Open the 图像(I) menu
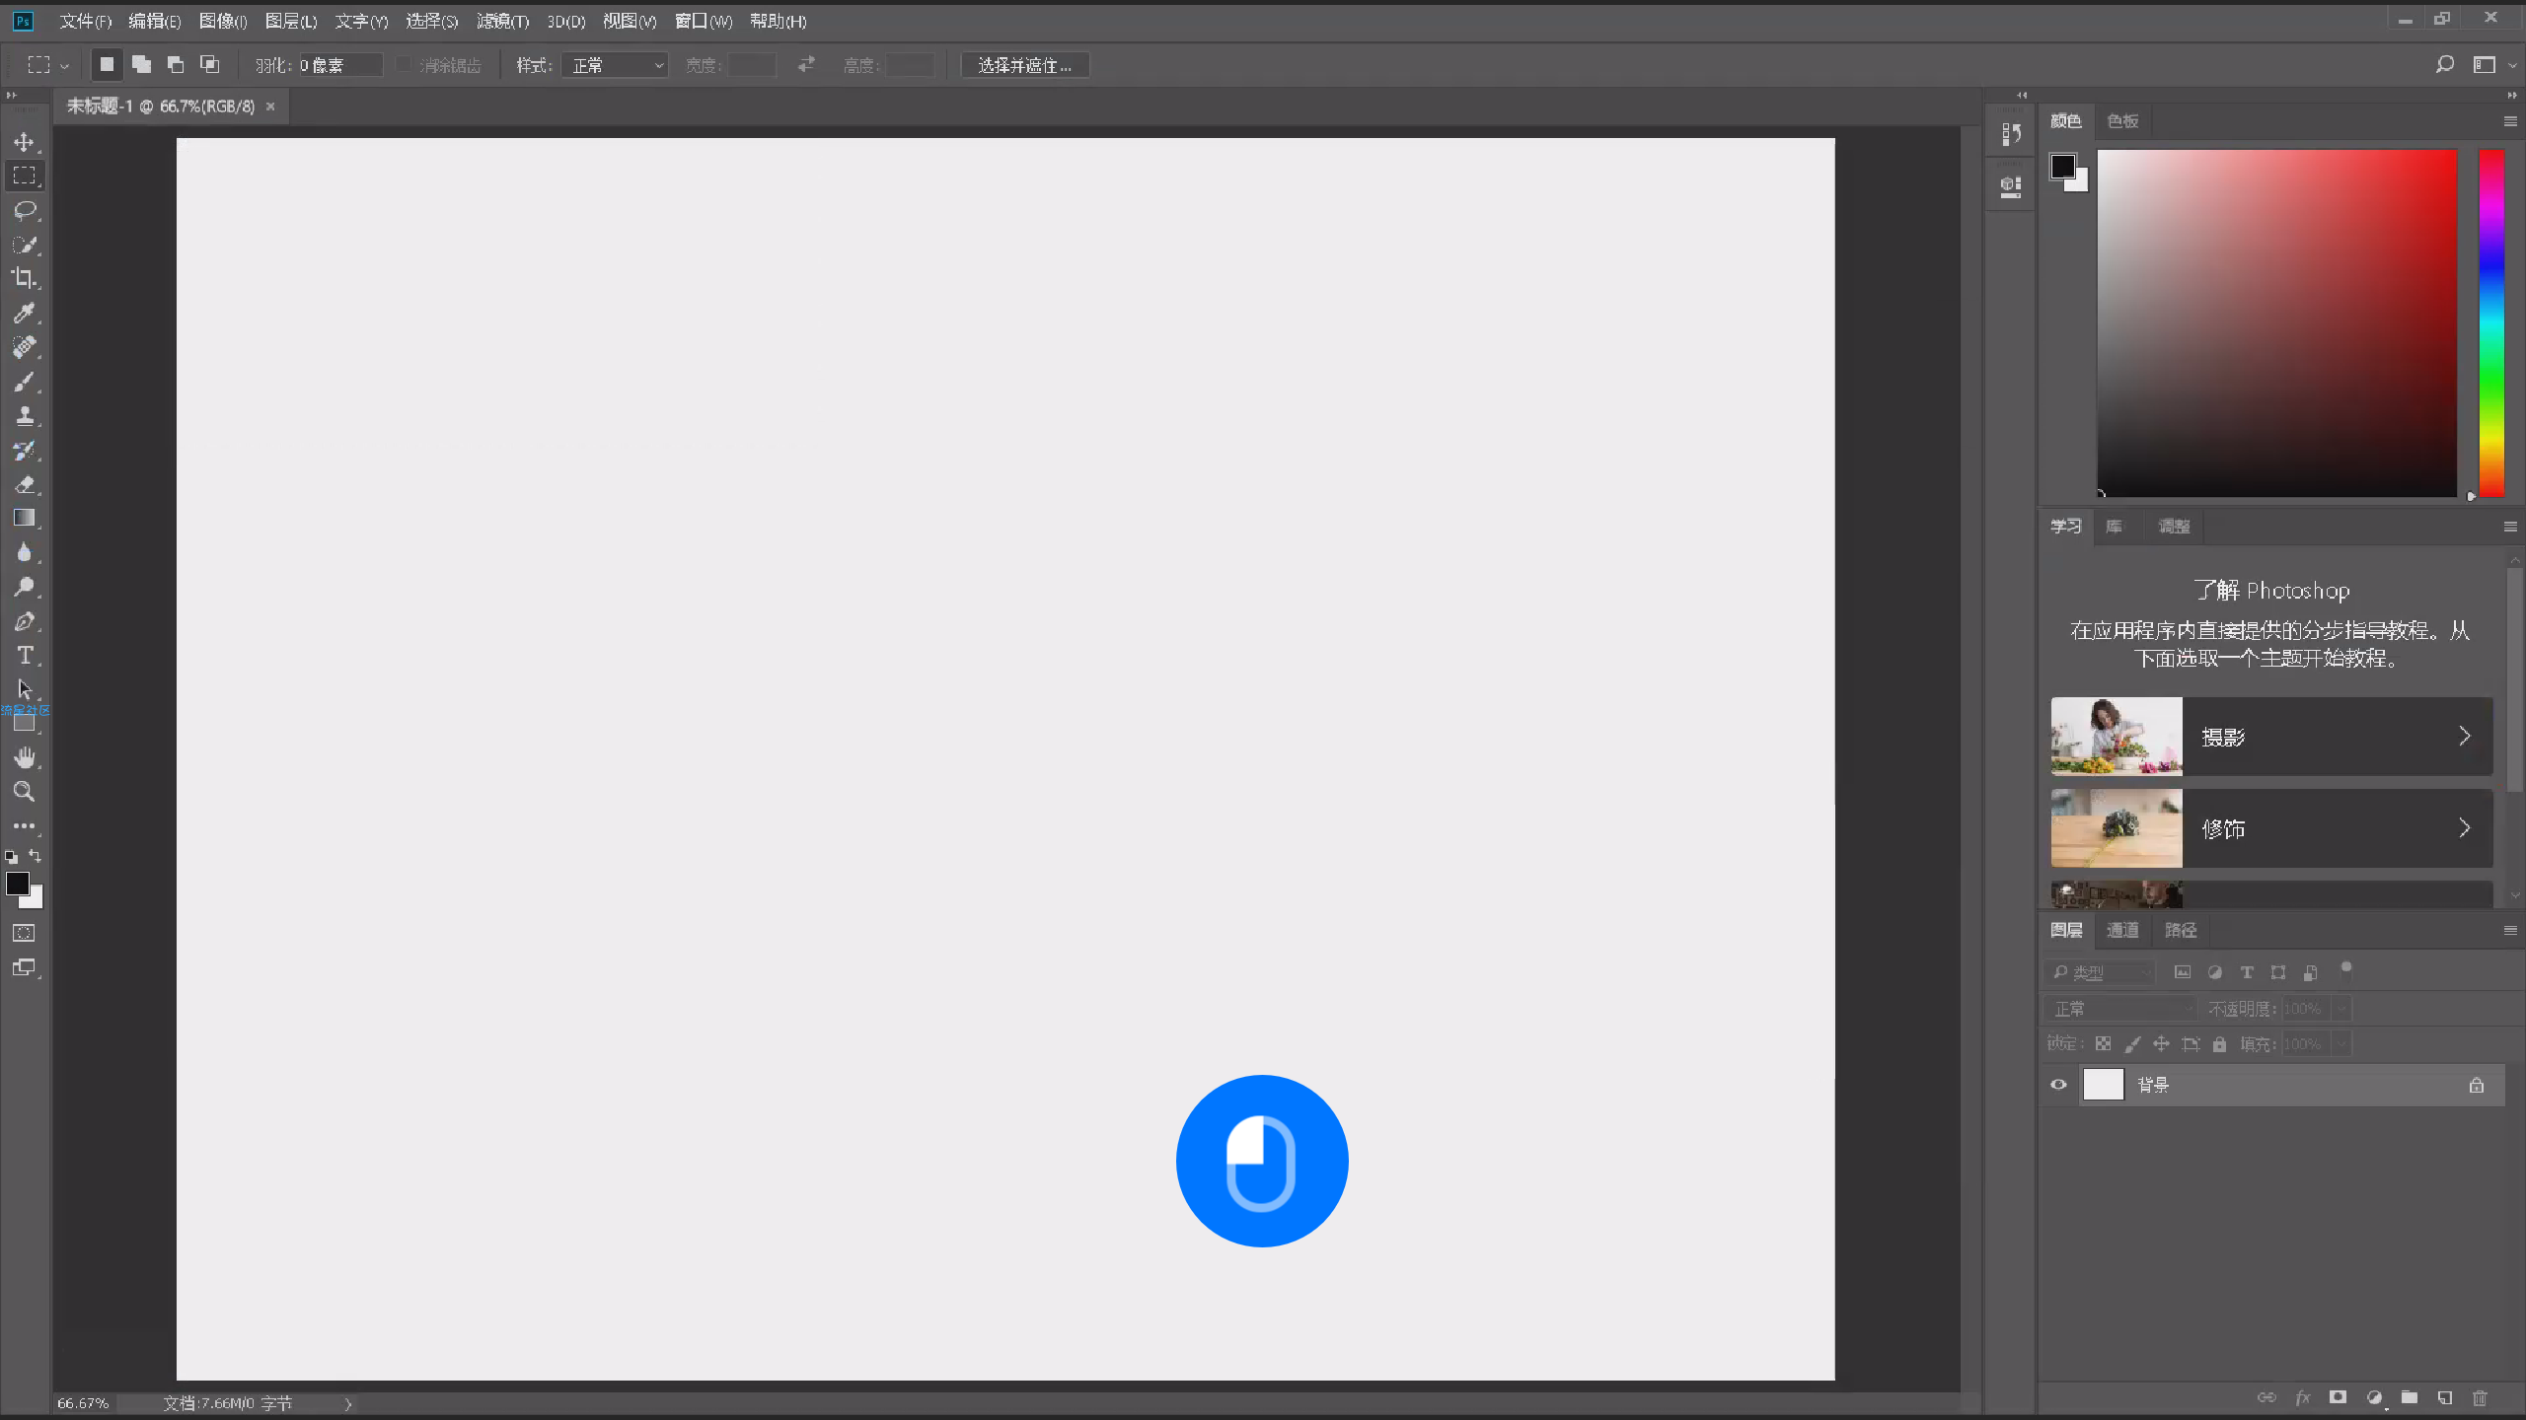The image size is (2526, 1420). point(223,21)
